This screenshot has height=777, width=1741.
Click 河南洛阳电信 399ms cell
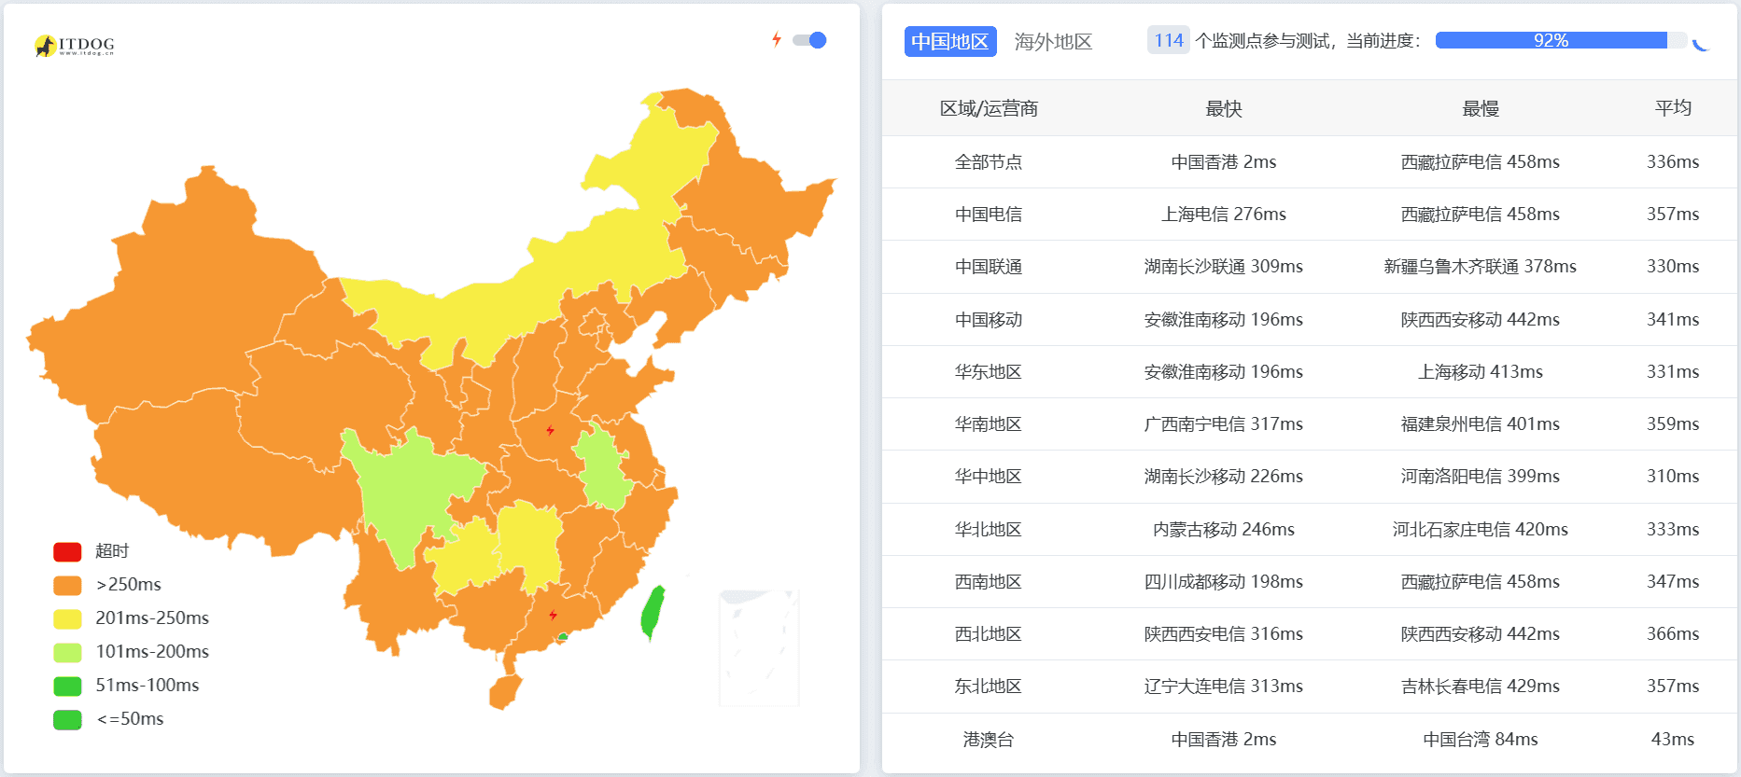click(x=1481, y=476)
